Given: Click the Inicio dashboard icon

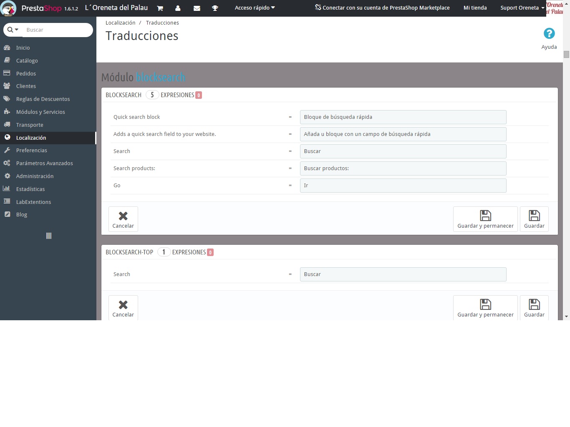Looking at the screenshot, I should [x=7, y=48].
